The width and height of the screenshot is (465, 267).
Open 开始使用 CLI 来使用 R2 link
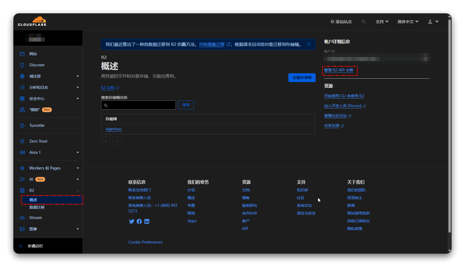pyautogui.click(x=344, y=96)
